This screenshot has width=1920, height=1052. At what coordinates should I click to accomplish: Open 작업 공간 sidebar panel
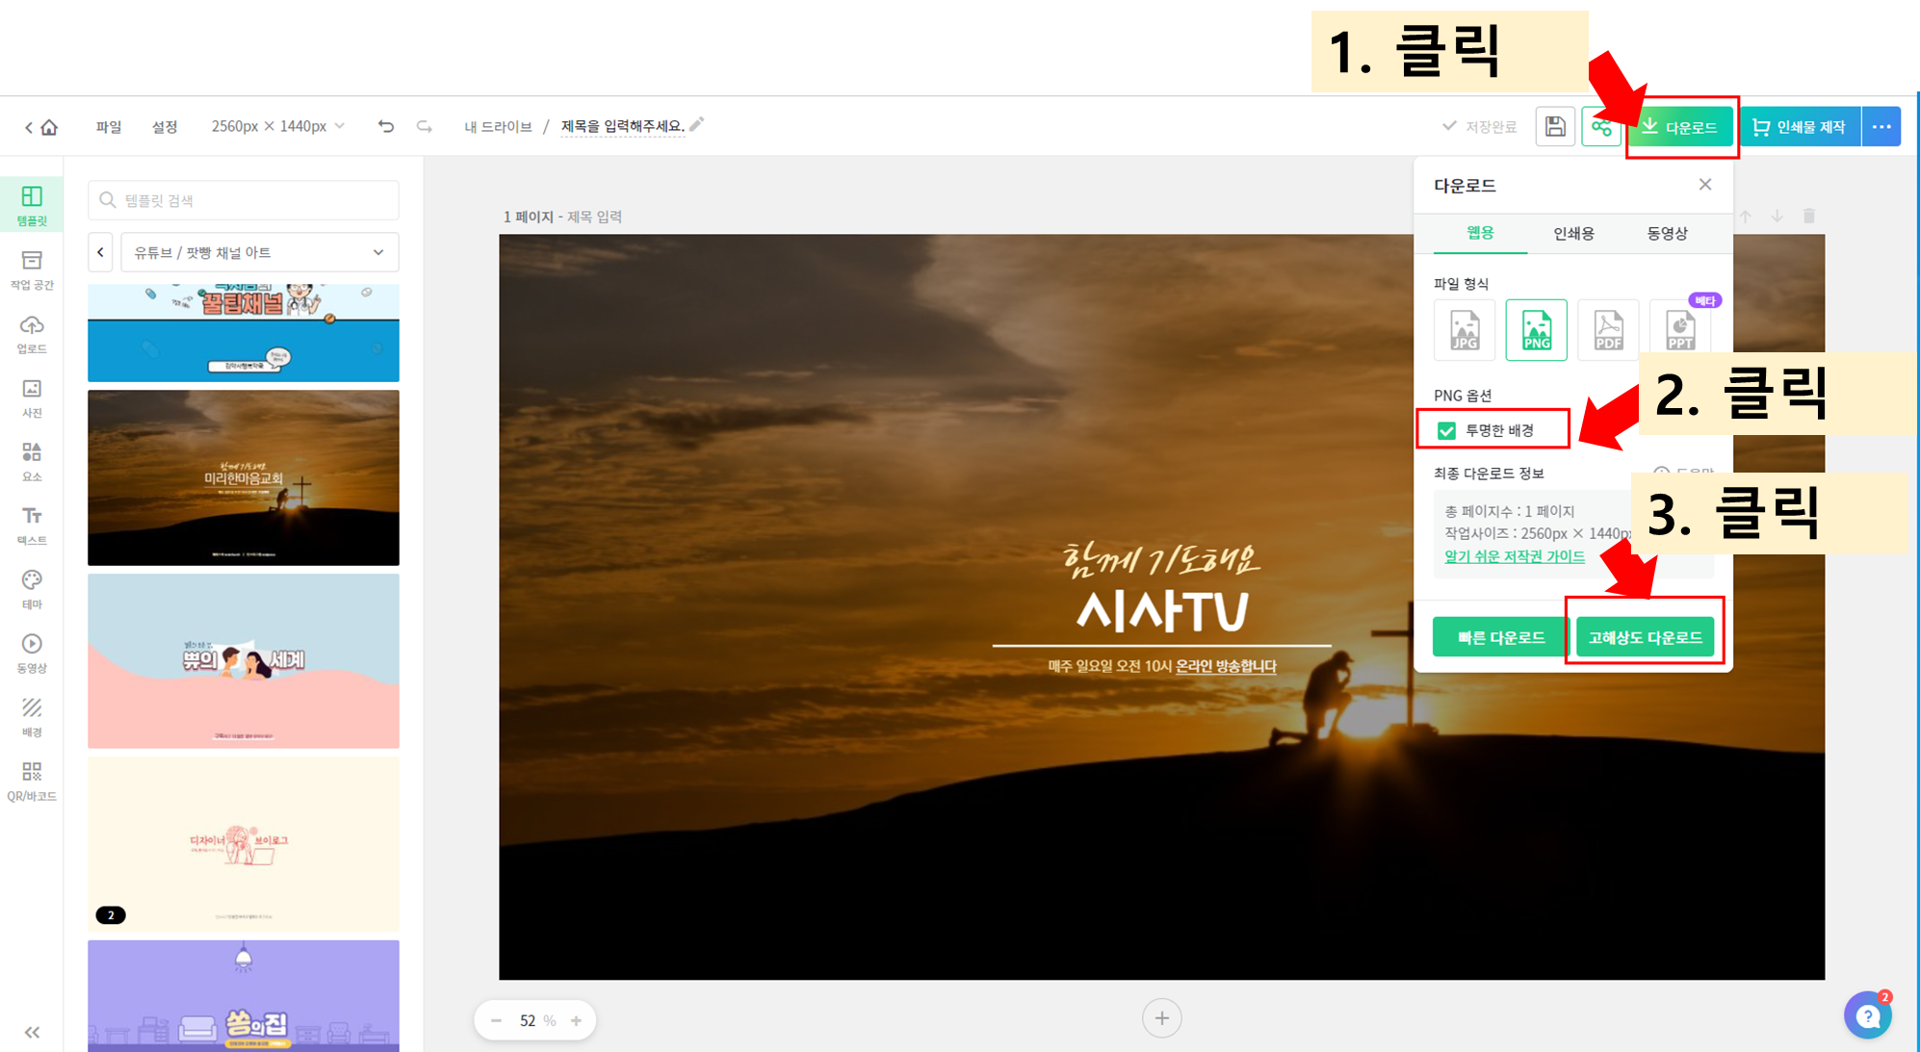pos(32,270)
